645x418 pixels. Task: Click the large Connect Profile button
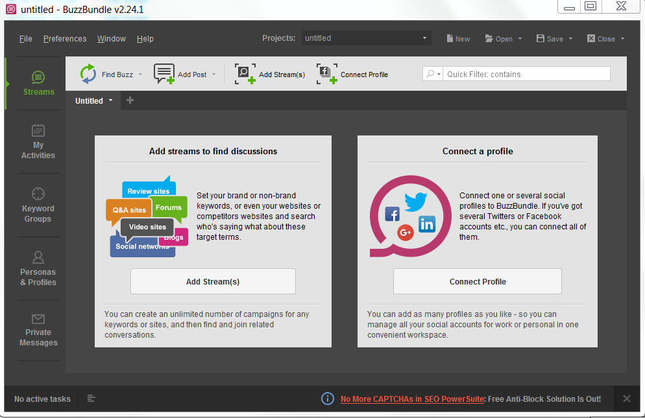click(478, 281)
